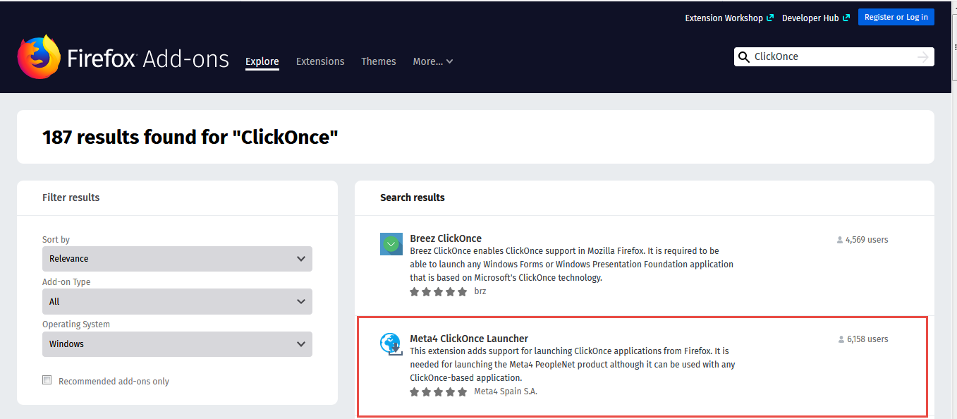Expand the More... menu
Screen dimensions: 957x419
[432, 61]
